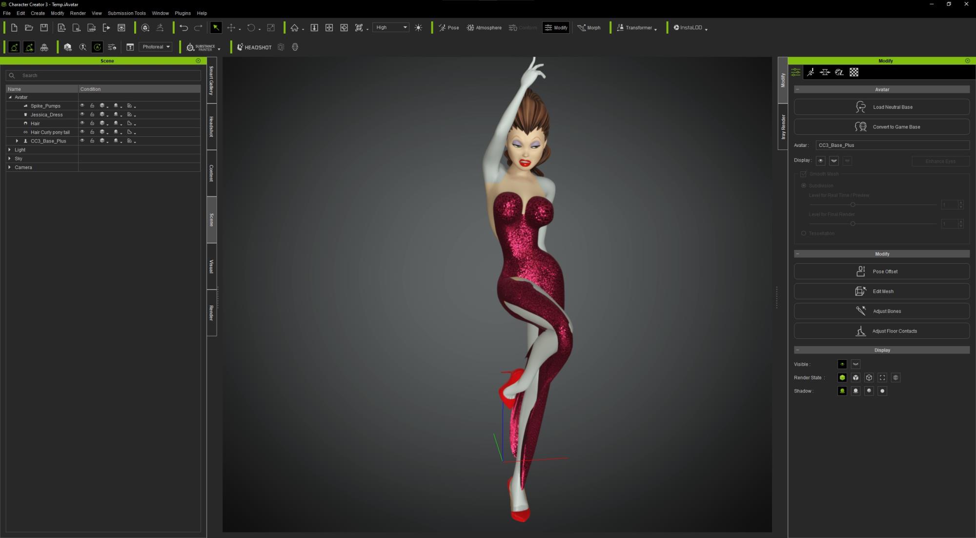
Task: Open the File menu
Action: pos(7,13)
